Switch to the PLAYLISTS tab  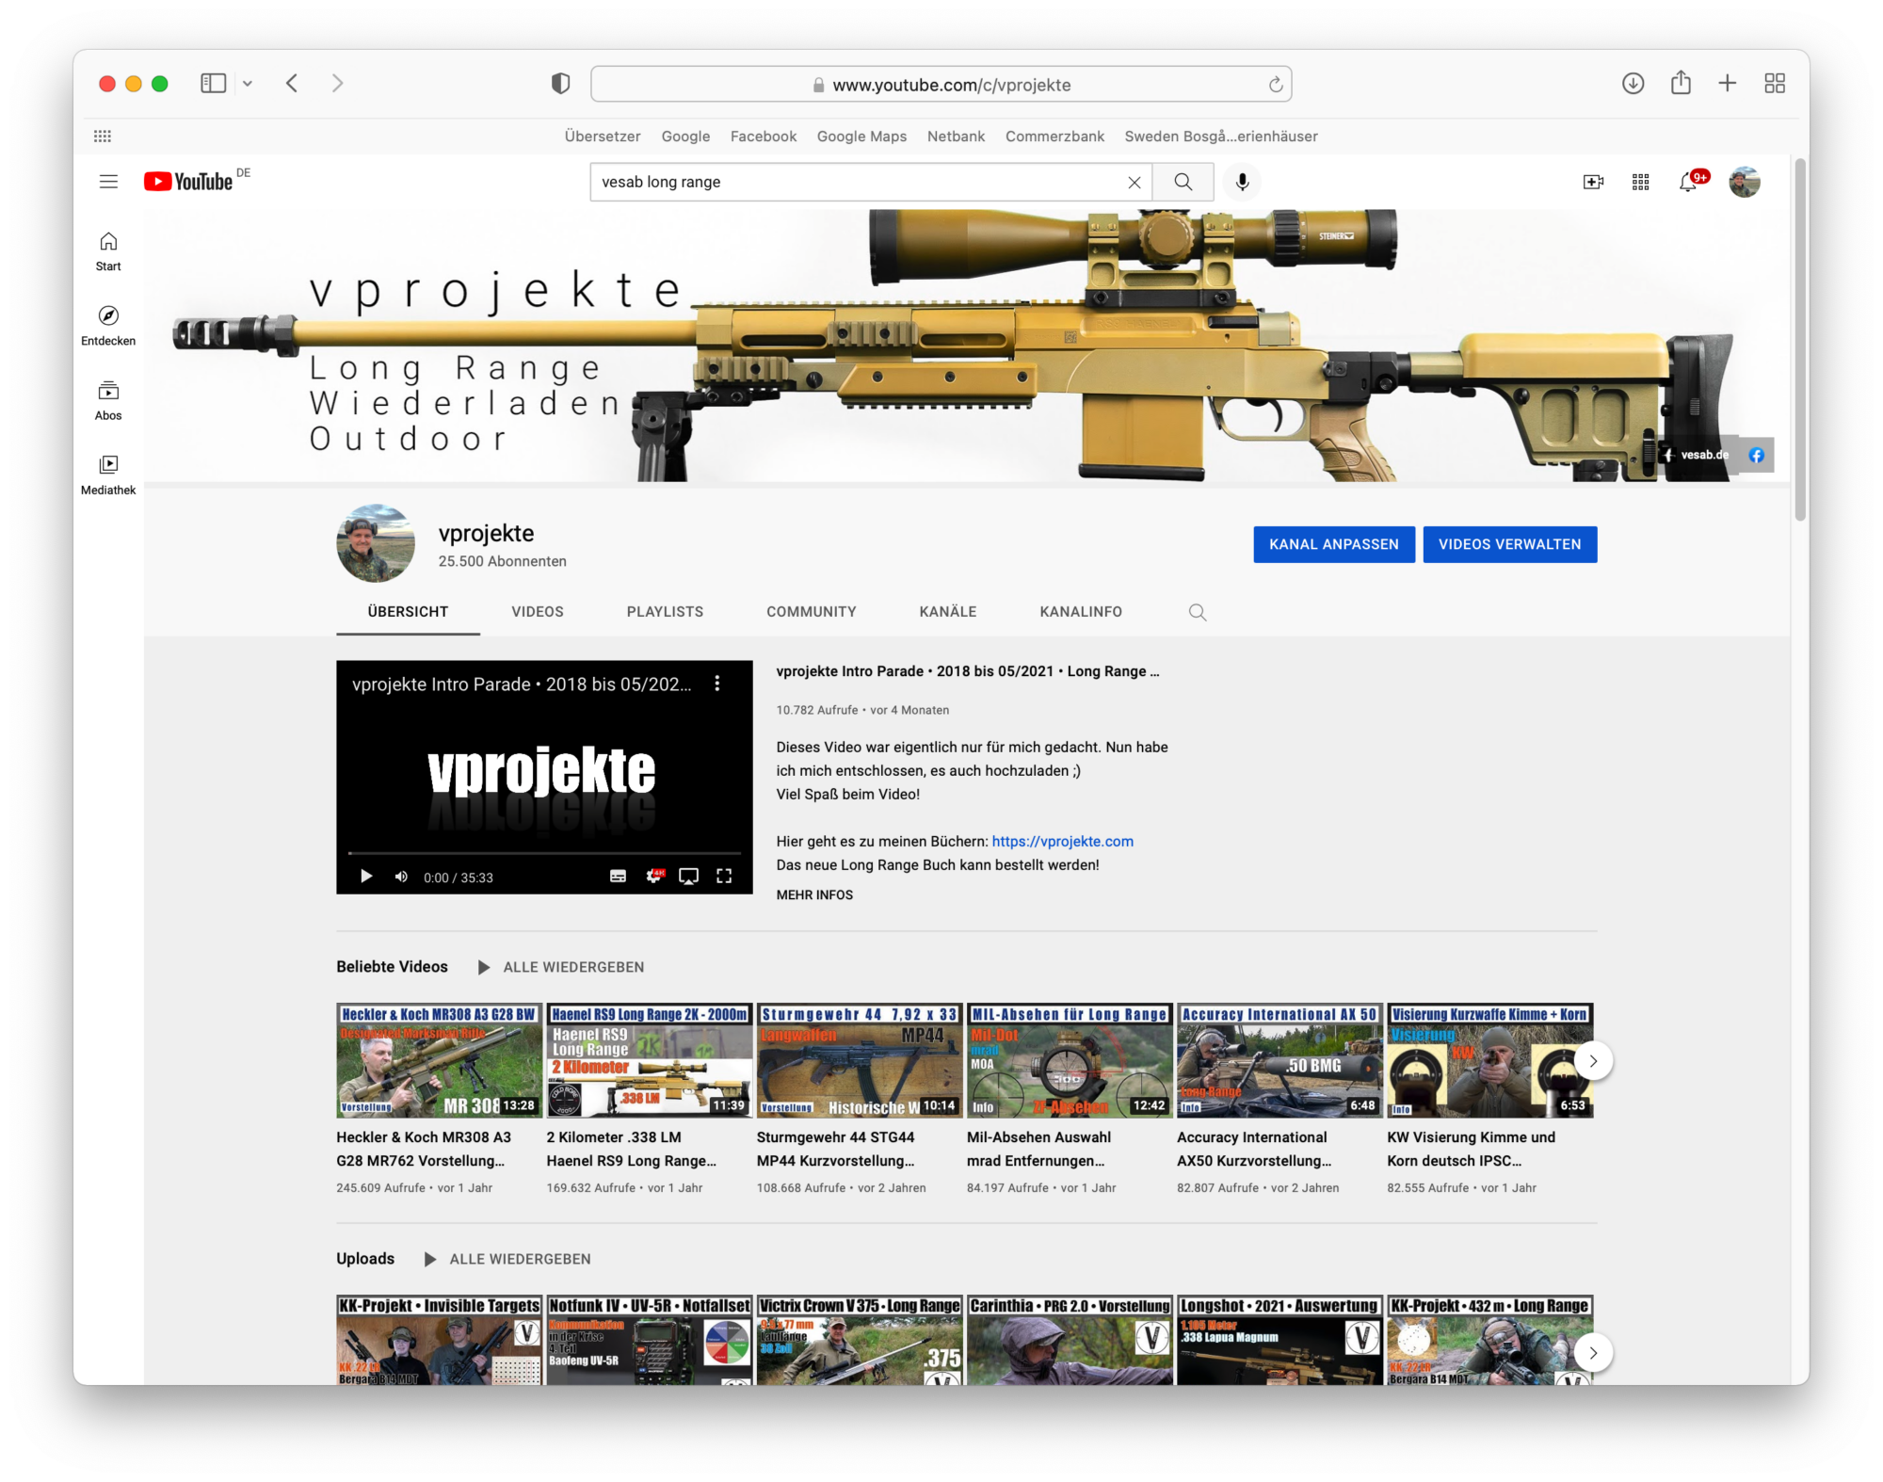665,612
